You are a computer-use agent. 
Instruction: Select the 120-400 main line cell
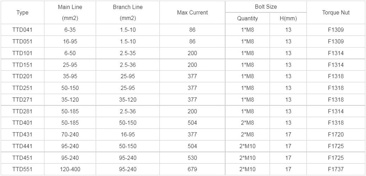[70, 169]
